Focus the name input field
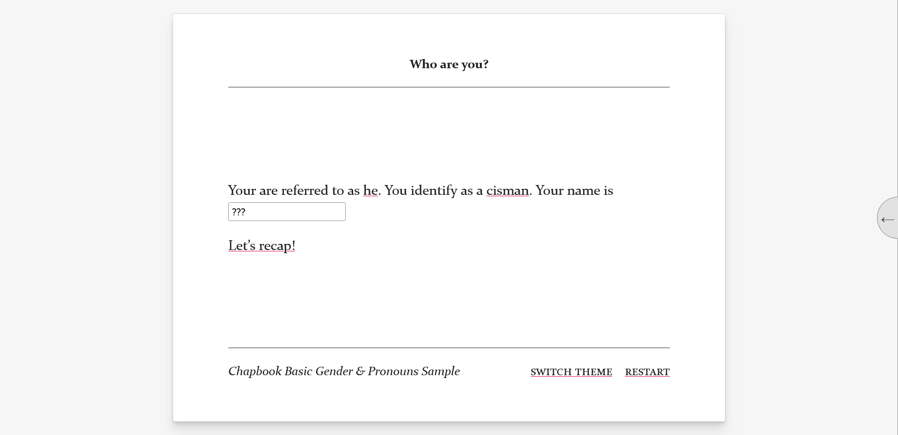Image resolution: width=898 pixels, height=435 pixels. pos(287,212)
